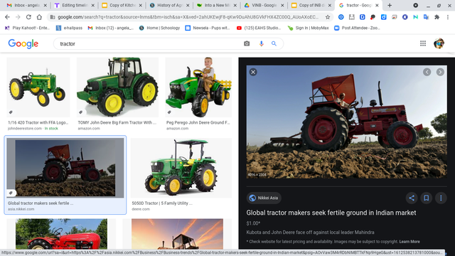Save the image to a collection
This screenshot has width=455, height=256.
pyautogui.click(x=427, y=198)
